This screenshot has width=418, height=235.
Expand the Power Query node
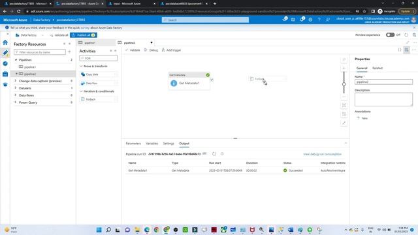[16, 102]
